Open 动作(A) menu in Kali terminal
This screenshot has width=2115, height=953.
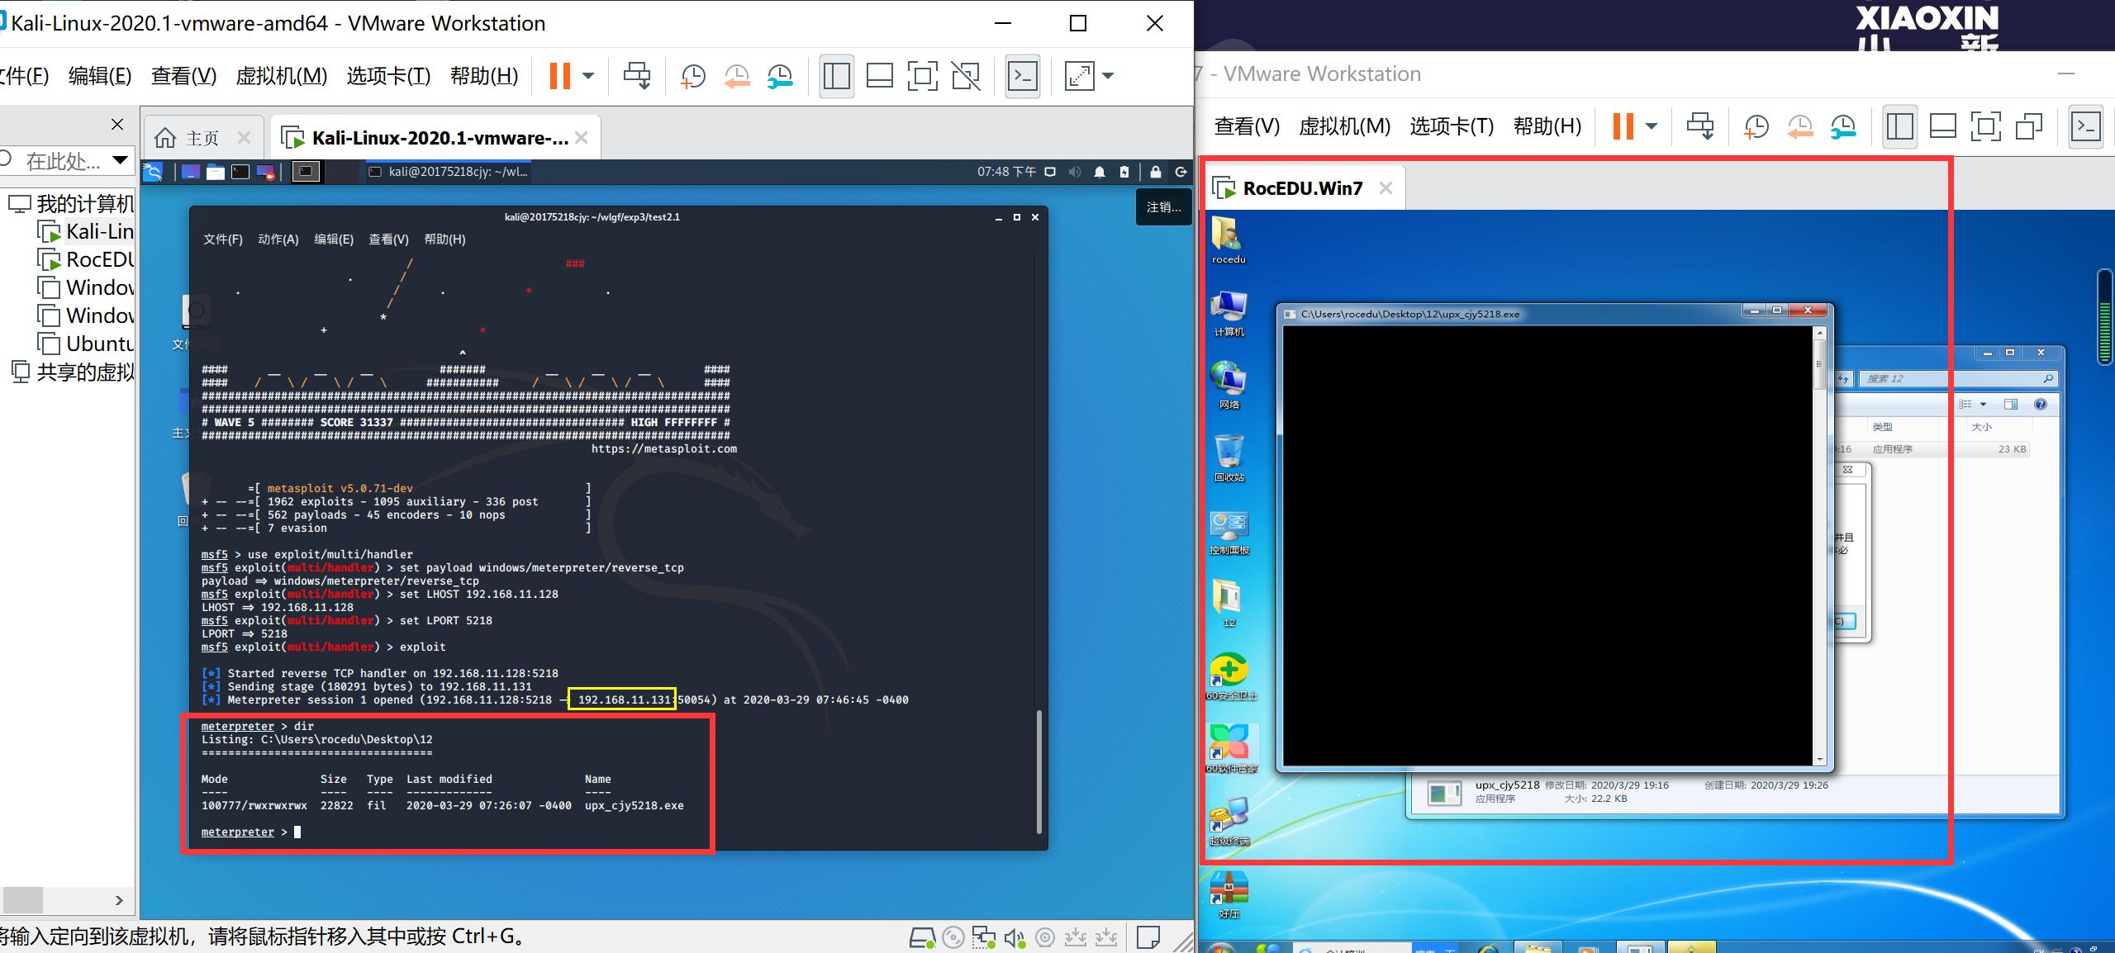click(x=278, y=239)
